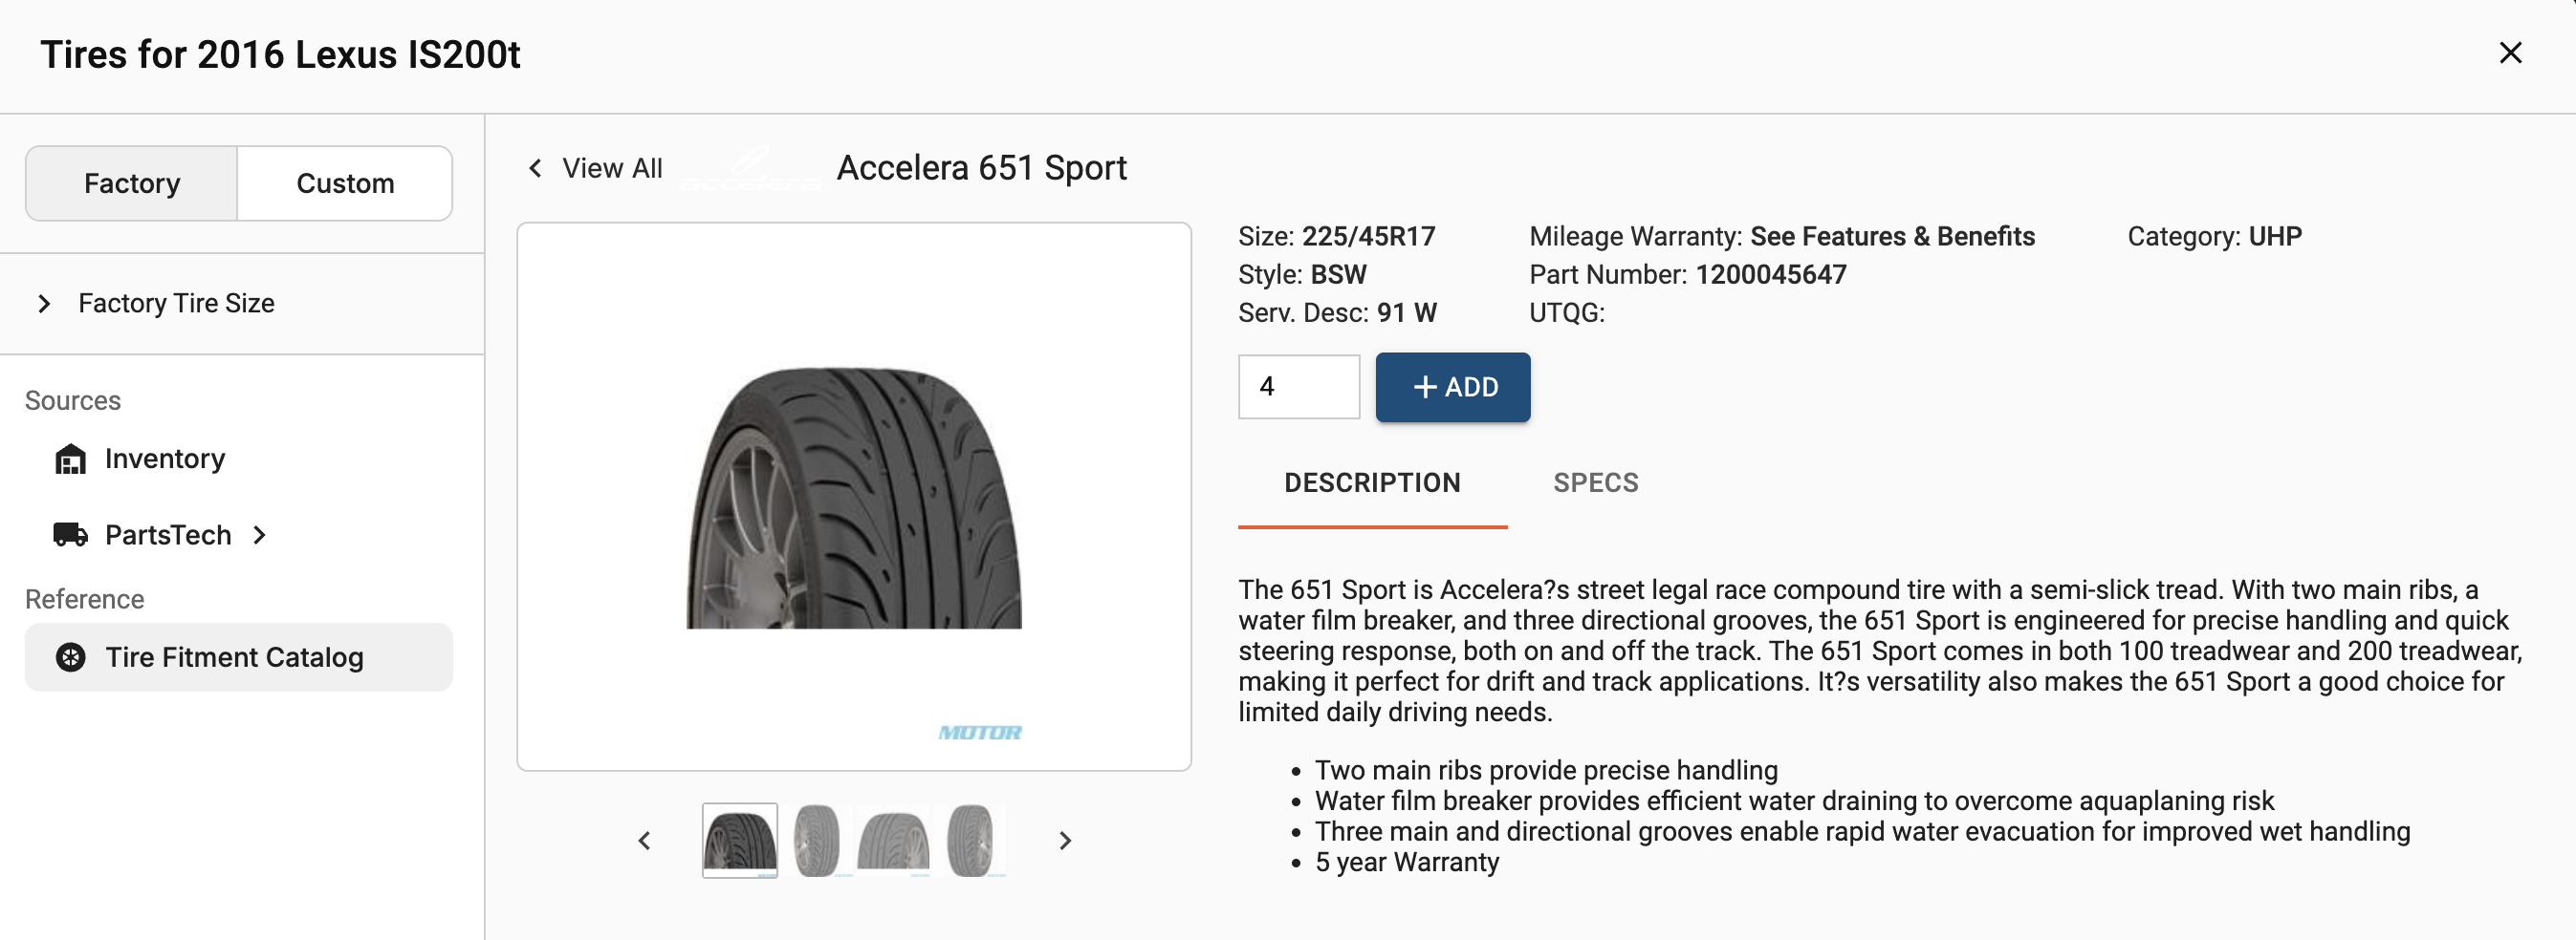Select the last tire thumbnail in carousel

(x=970, y=841)
